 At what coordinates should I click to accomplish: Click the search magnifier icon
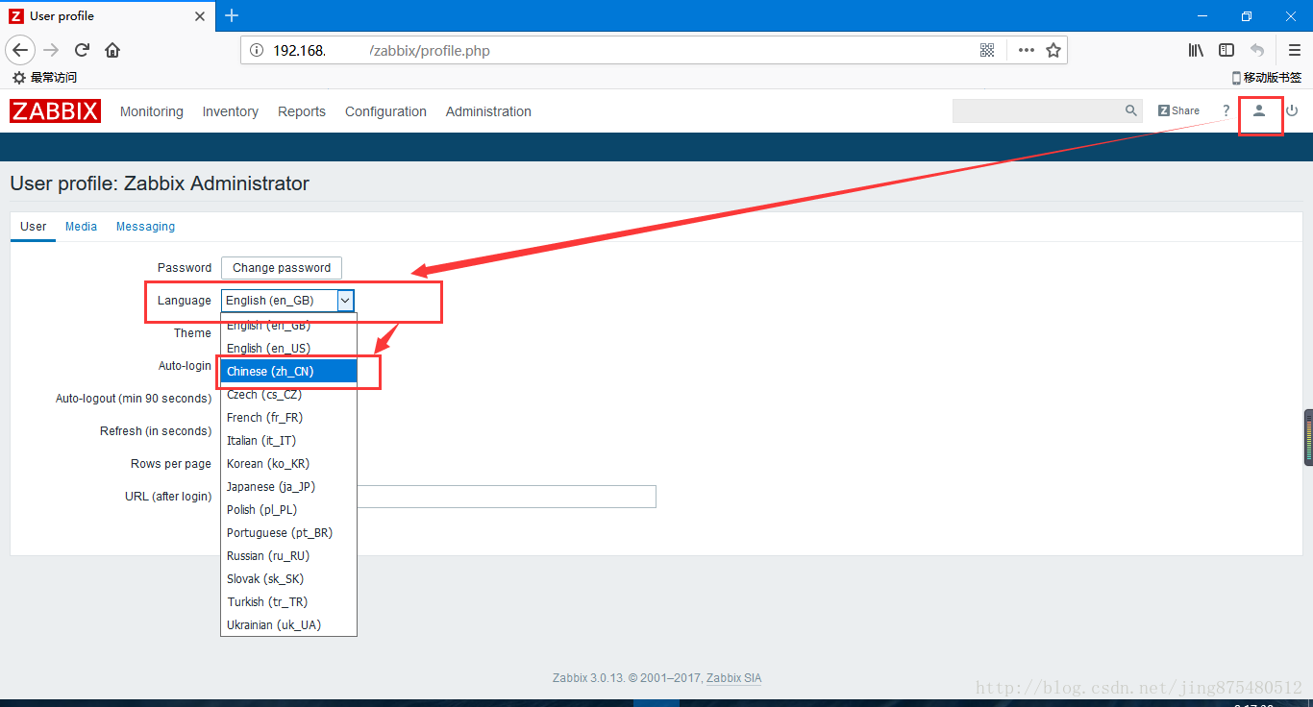(1131, 111)
